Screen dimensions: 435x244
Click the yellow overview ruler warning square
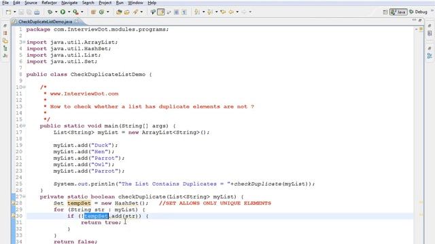tap(421, 29)
